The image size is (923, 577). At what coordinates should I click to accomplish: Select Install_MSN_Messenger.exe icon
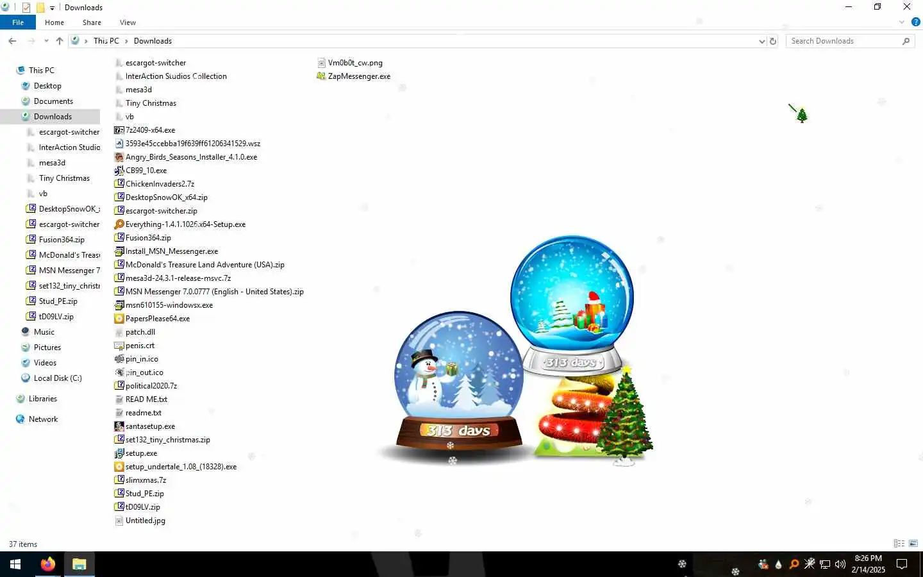[119, 251]
